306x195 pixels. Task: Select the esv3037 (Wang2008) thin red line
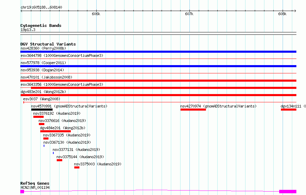(x=160, y=102)
